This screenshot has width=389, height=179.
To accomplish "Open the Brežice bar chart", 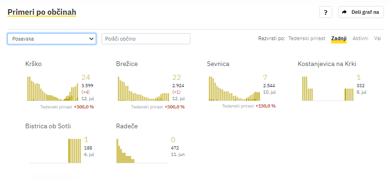I will (x=144, y=89).
